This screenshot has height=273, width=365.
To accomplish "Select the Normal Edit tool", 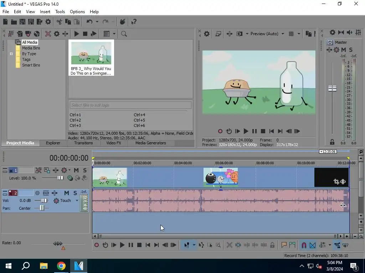I will coord(187,245).
